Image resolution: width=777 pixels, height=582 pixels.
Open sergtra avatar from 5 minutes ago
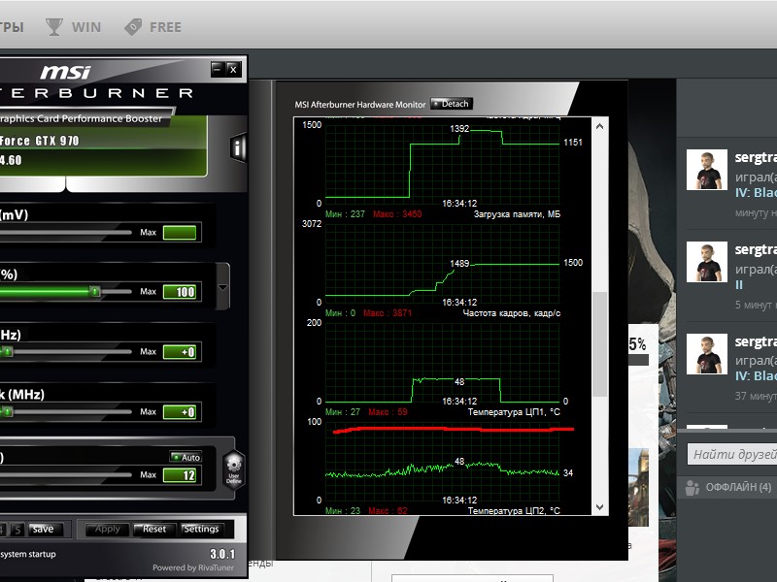[707, 262]
